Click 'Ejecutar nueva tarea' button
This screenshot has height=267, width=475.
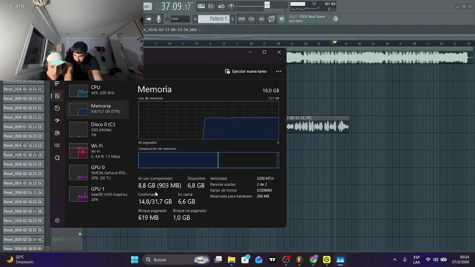(x=246, y=71)
